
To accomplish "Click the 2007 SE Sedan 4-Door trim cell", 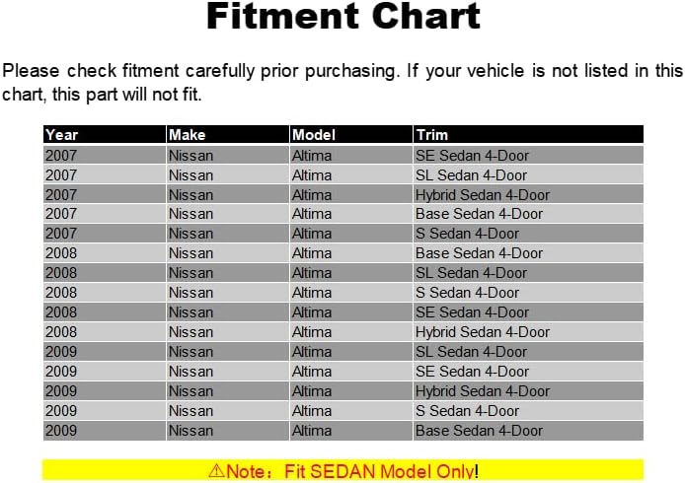I will click(528, 156).
